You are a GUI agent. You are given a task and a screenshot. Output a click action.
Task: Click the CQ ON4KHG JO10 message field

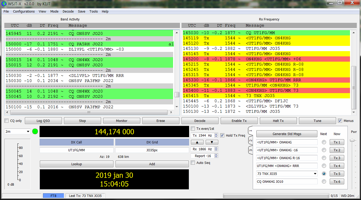pyautogui.click(x=287, y=181)
